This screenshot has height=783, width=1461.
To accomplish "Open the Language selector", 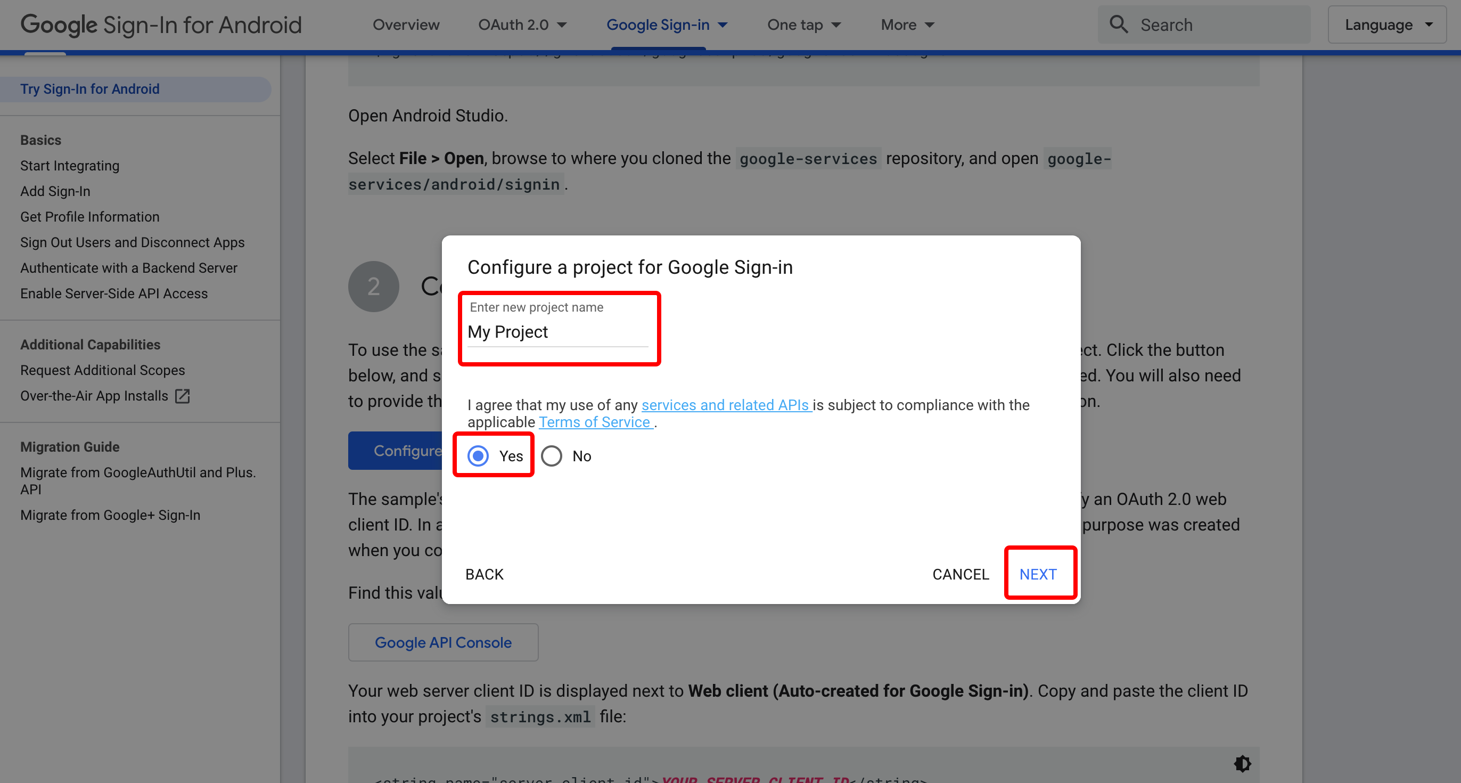I will click(1386, 25).
